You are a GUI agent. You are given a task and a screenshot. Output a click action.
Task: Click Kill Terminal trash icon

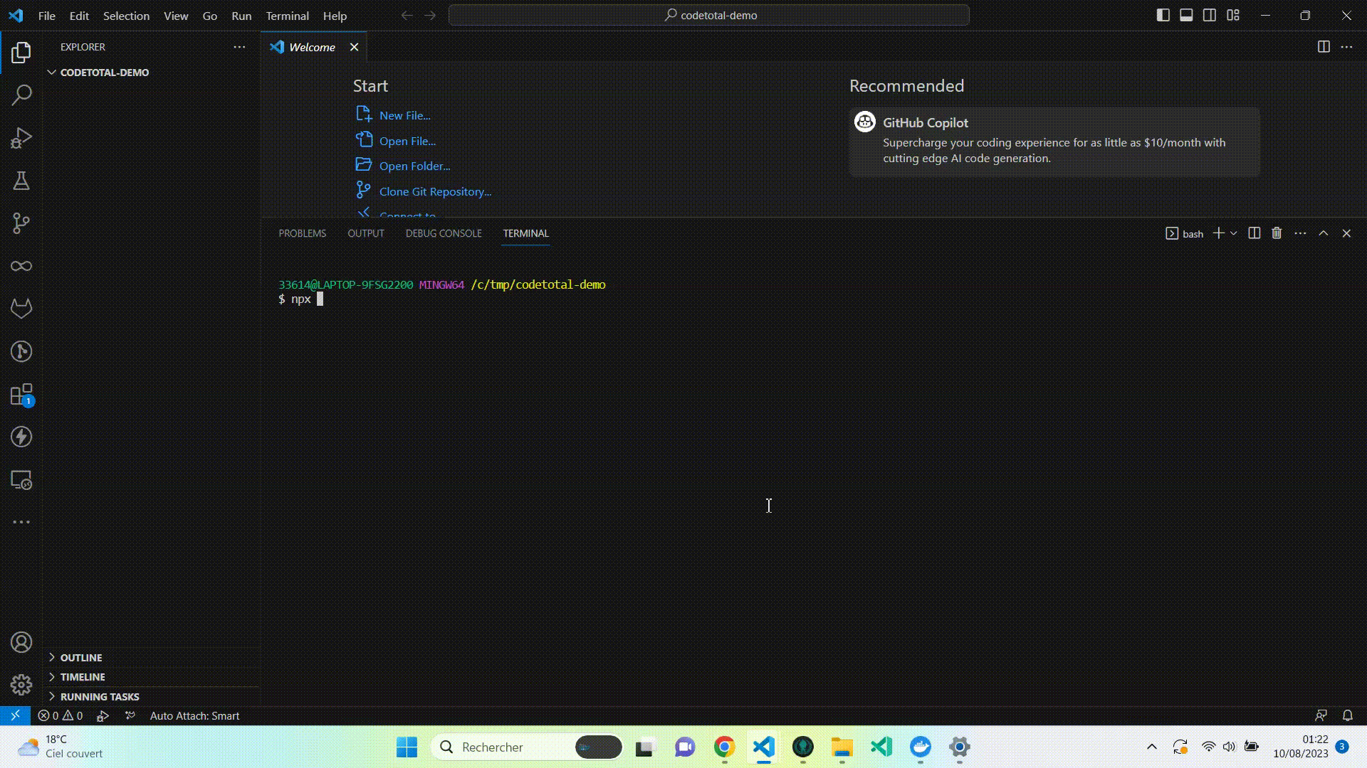pos(1277,233)
